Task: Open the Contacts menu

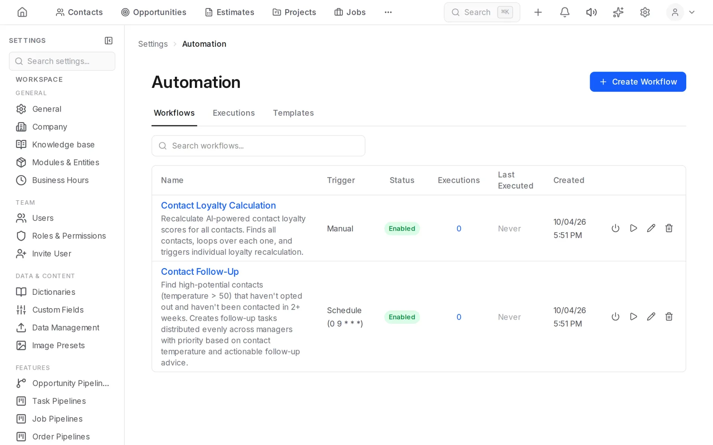Action: (x=79, y=12)
